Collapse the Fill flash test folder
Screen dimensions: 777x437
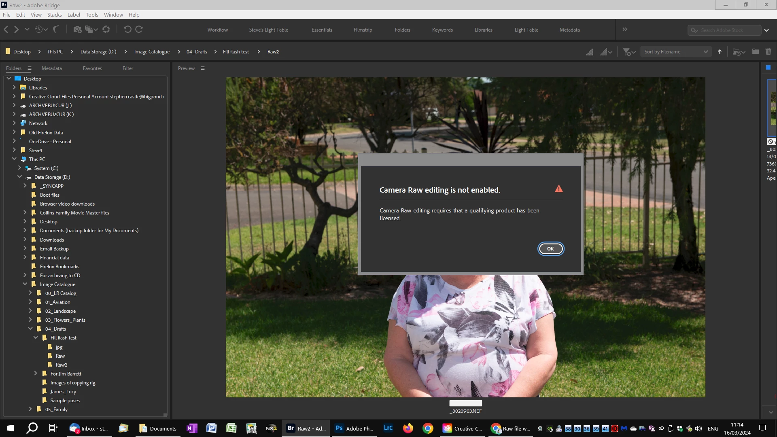36,338
